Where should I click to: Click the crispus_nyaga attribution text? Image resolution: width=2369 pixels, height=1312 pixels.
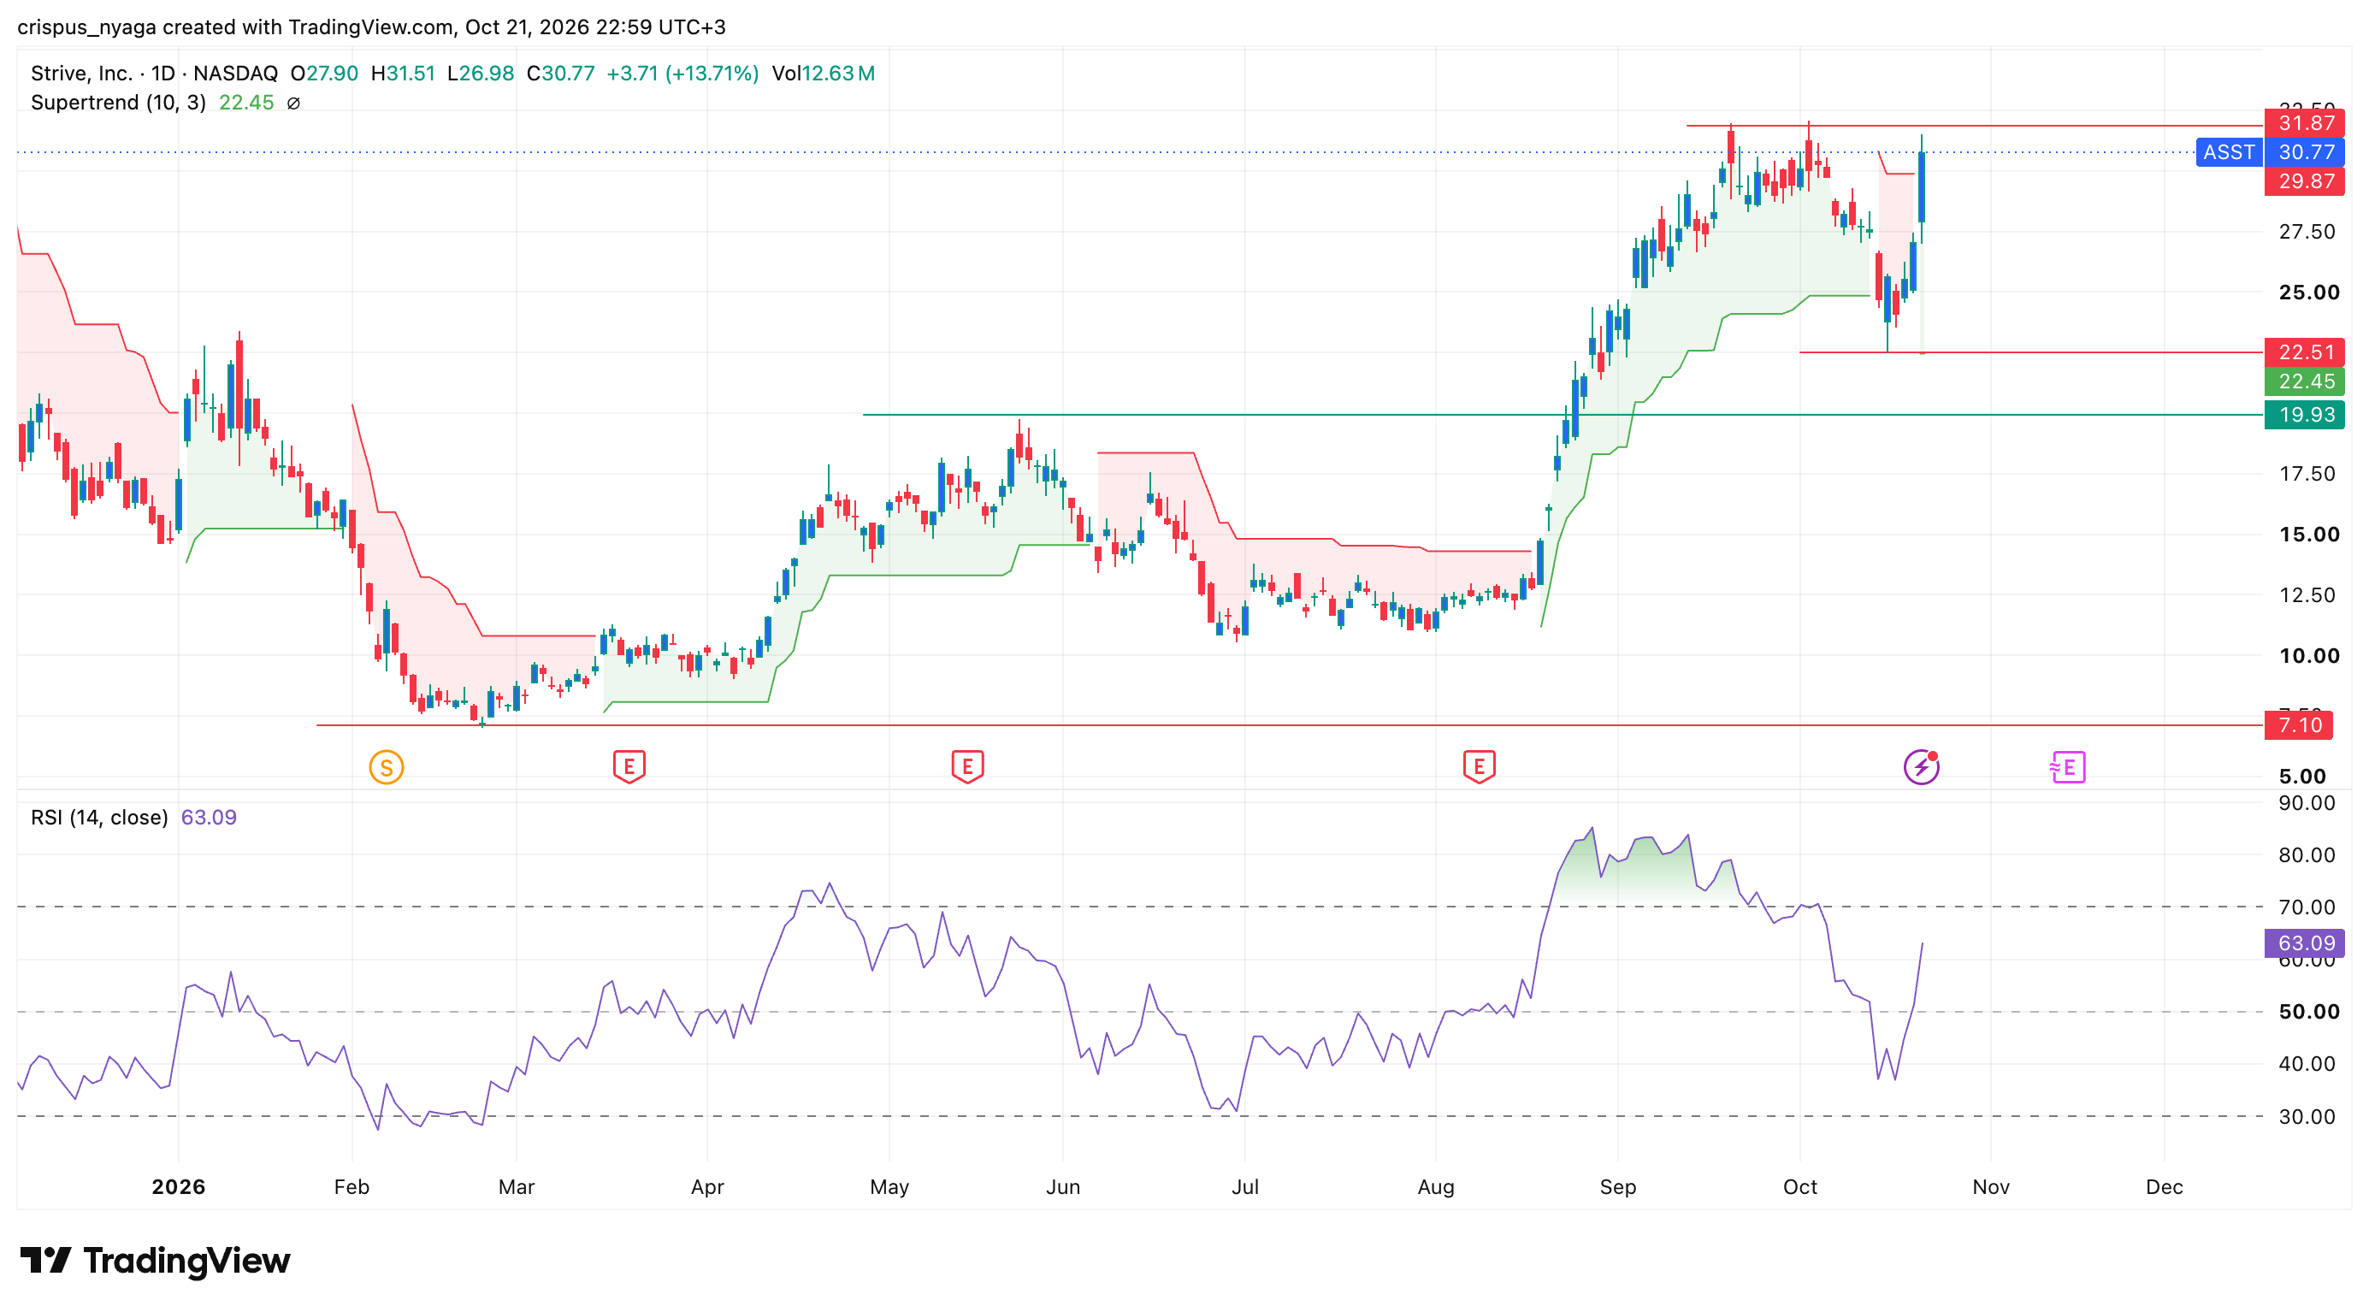click(371, 27)
